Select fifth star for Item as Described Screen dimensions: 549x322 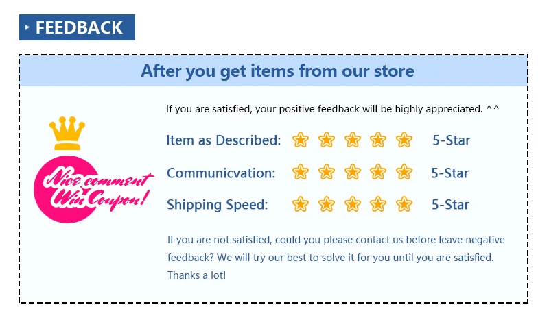click(404, 140)
